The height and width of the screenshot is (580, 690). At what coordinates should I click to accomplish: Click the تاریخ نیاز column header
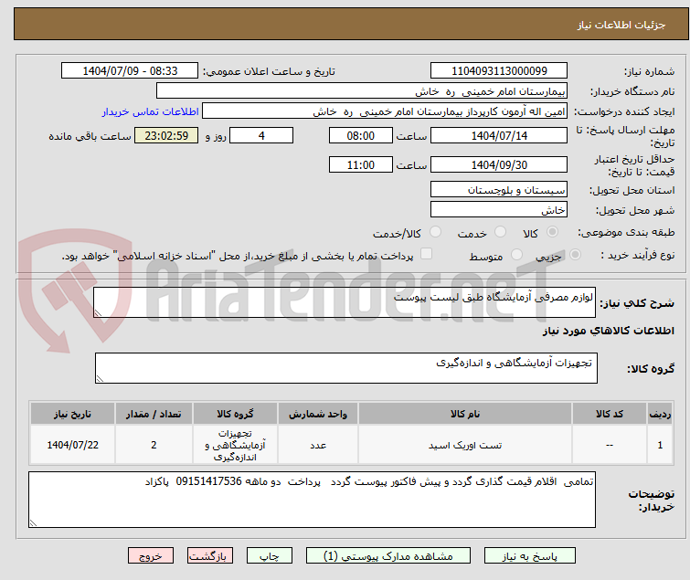(72, 414)
